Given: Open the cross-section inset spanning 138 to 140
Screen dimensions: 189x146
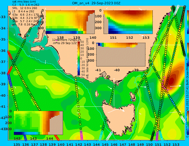Looking at the screenshot, I should tap(70, 22).
